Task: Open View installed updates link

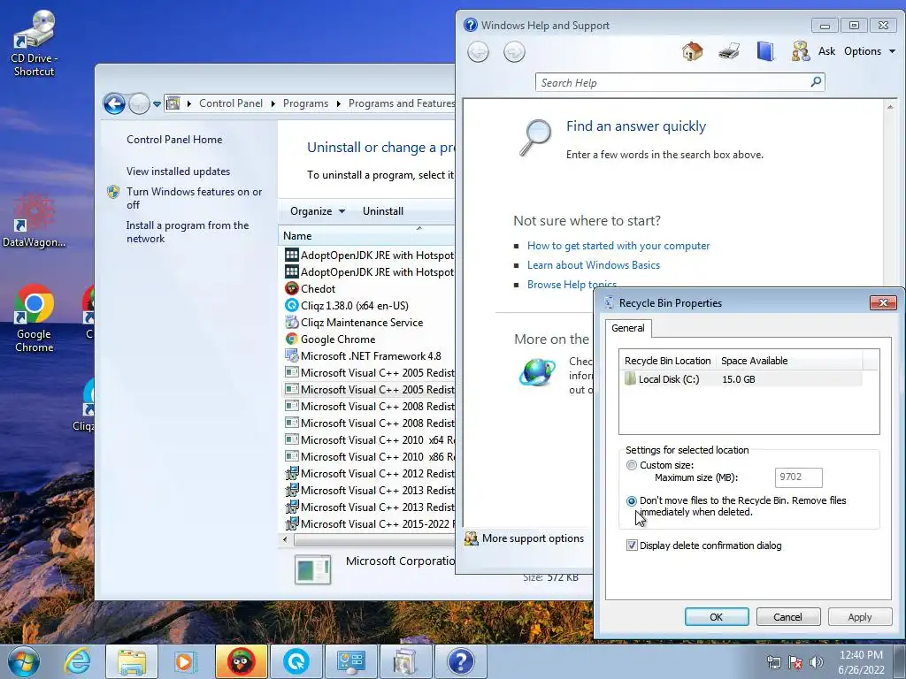Action: pyautogui.click(x=178, y=172)
